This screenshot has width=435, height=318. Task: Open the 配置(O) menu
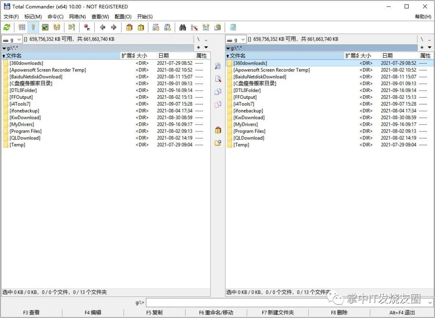(x=123, y=17)
